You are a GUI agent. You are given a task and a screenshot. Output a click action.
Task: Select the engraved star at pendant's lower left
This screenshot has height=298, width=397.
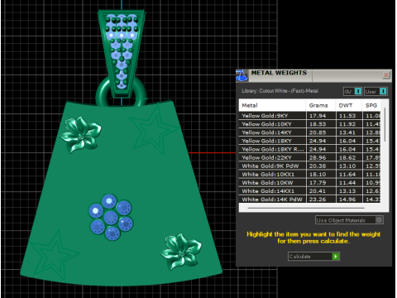coord(55,255)
